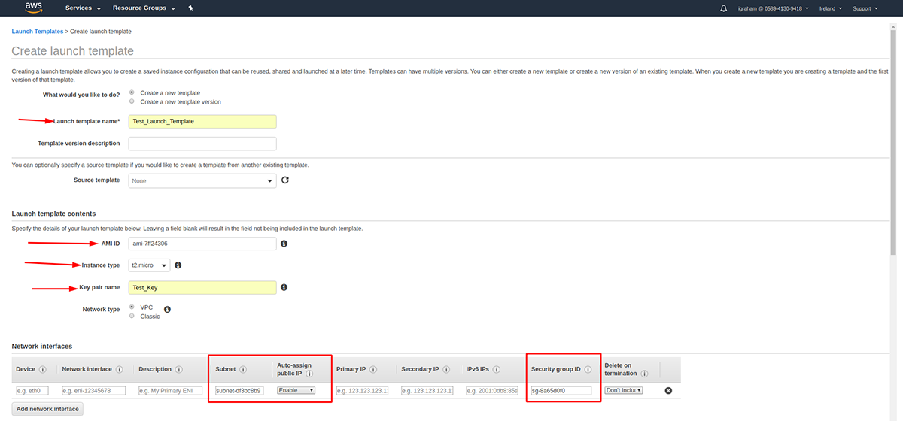
Task: Show Subnet column info icon
Action: (243, 369)
